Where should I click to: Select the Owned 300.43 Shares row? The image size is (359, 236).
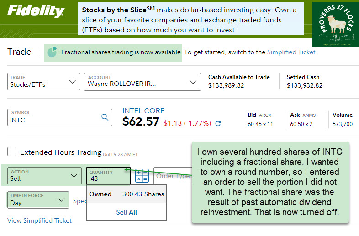(x=127, y=194)
